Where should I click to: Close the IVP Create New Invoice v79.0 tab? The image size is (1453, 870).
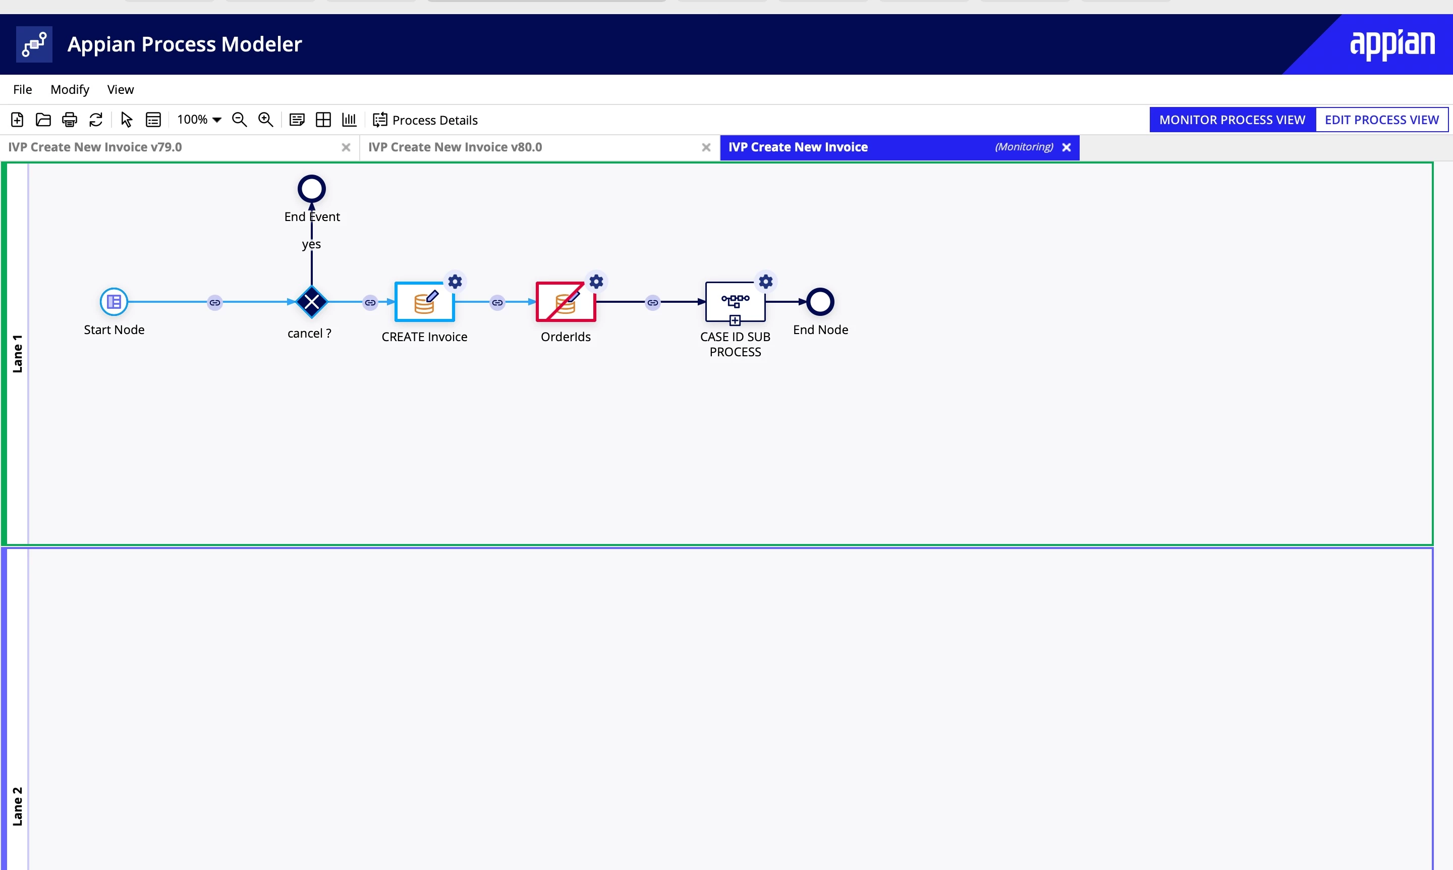coord(346,147)
